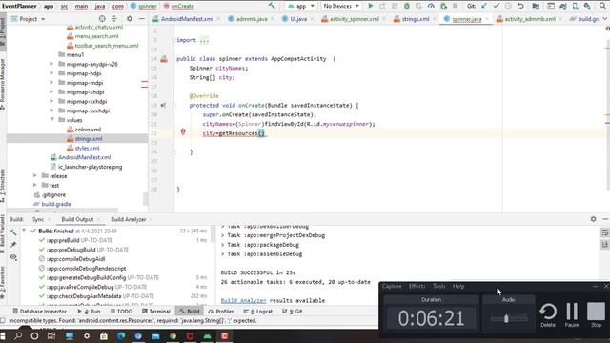Click the eye view options icon in Build panel

point(13,257)
